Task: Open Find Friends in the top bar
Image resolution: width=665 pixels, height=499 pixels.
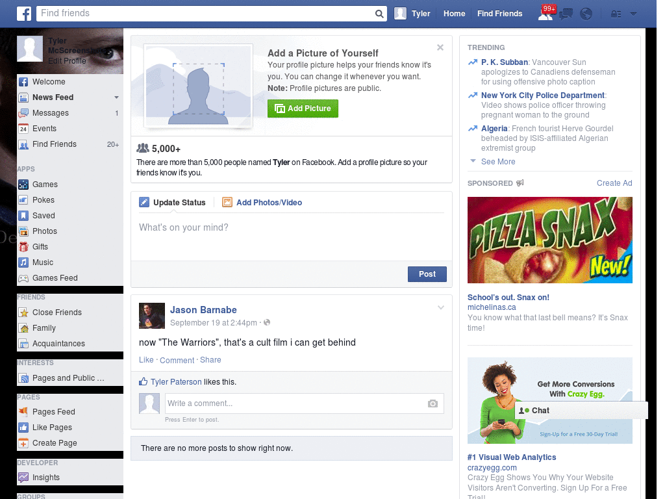Action: pos(499,14)
